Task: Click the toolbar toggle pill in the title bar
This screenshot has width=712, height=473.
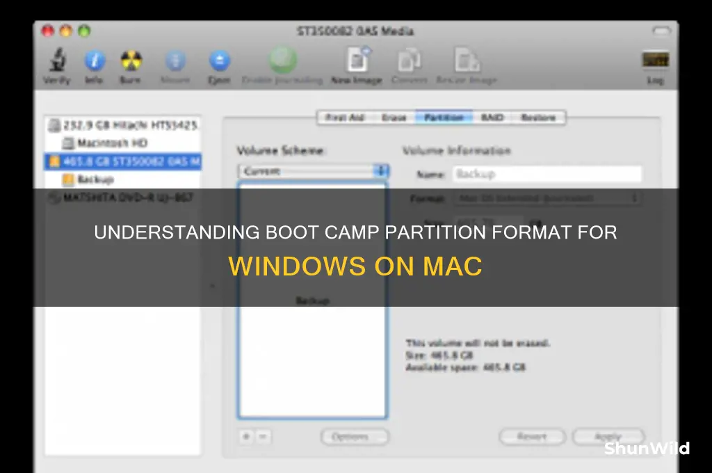Action: (662, 31)
